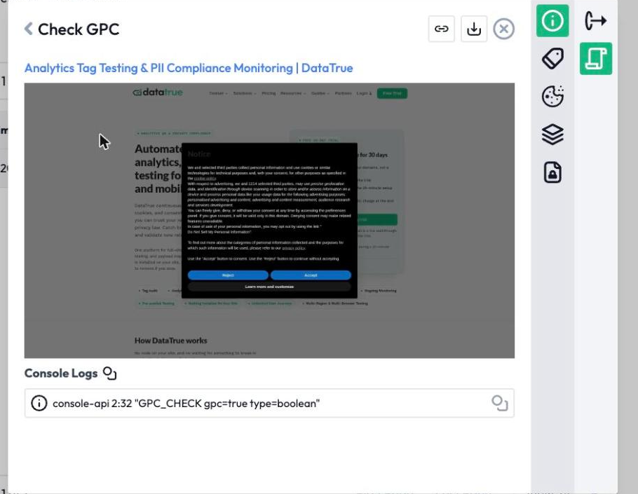Click the info icon on the console log row
The width and height of the screenshot is (638, 494).
click(39, 404)
